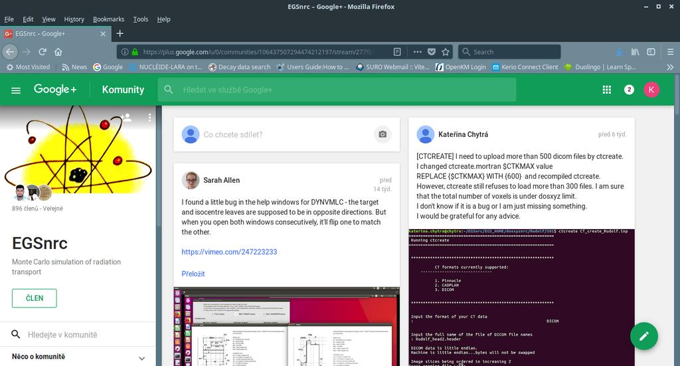This screenshot has width=680, height=366.
Task: Open the notifications counter showing 2
Action: coord(629,90)
